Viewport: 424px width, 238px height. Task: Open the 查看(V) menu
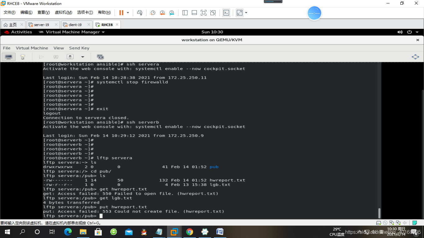(x=43, y=12)
